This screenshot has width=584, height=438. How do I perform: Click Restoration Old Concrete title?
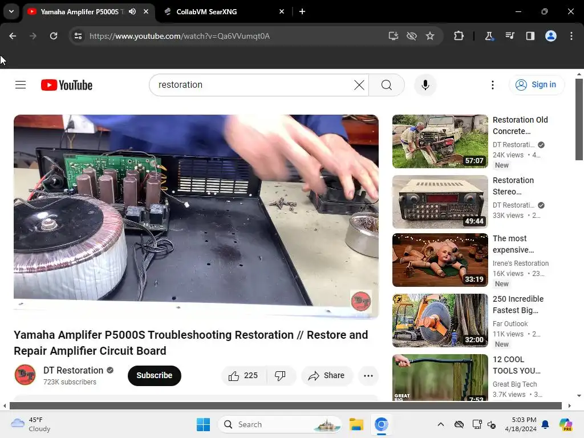(520, 125)
